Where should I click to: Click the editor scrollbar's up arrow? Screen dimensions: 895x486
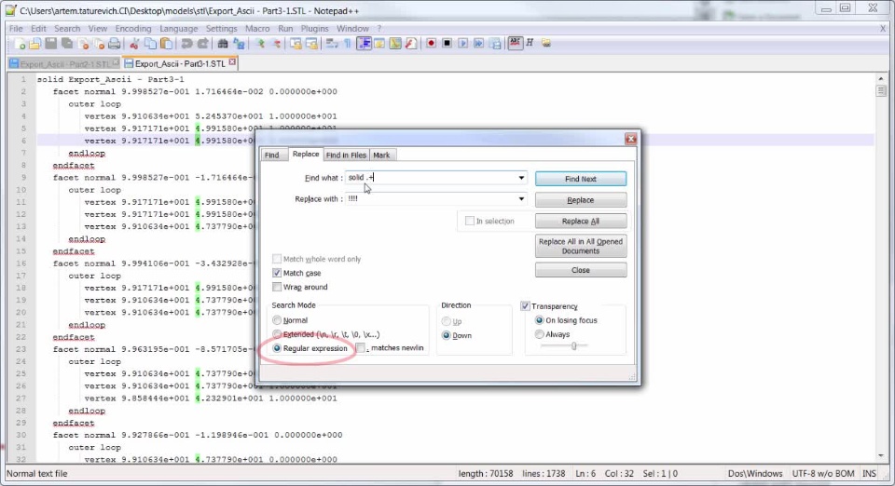pyautogui.click(x=881, y=78)
